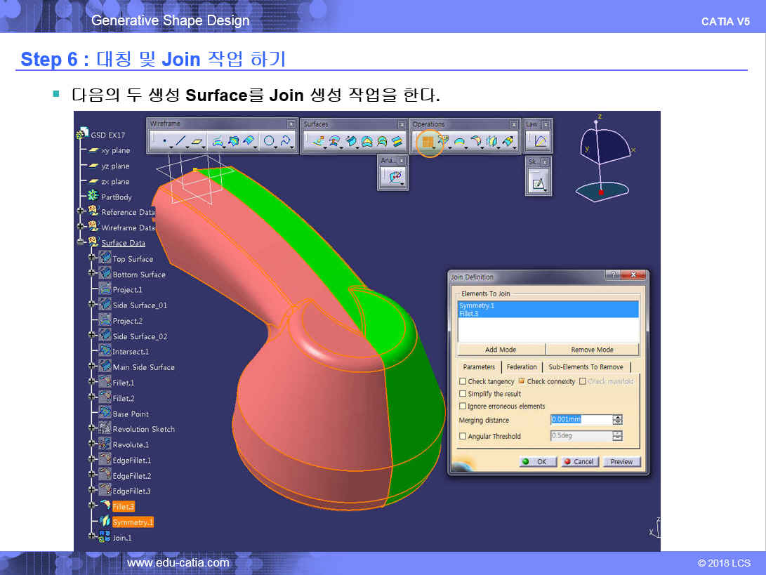Increase Merging distance with stepper arrow

point(617,417)
